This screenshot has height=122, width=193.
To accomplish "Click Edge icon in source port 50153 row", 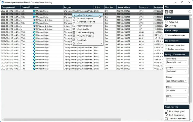I will coord(34,35).
